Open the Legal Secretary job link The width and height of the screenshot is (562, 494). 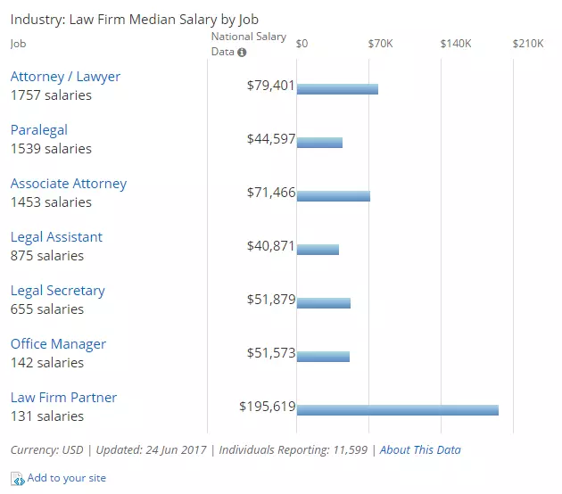58,291
